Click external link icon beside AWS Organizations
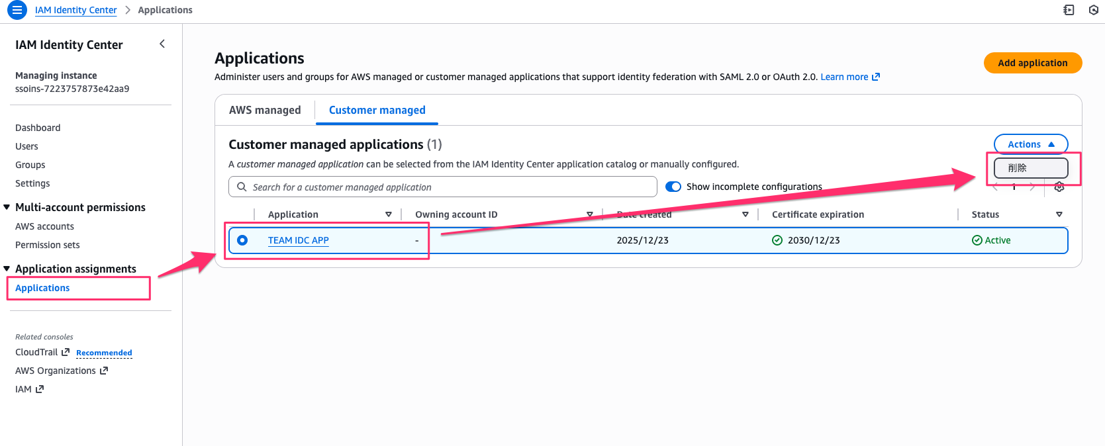Screen dimensions: 1105x446 104,371
